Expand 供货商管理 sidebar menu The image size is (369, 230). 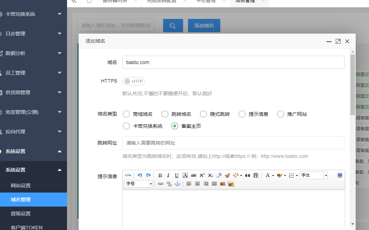pos(33,92)
